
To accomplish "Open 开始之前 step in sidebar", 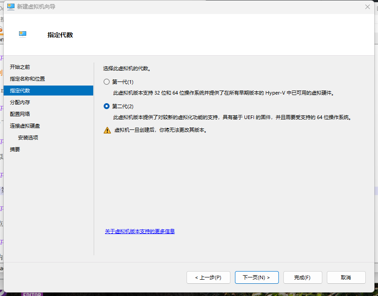I will click(x=20, y=67).
